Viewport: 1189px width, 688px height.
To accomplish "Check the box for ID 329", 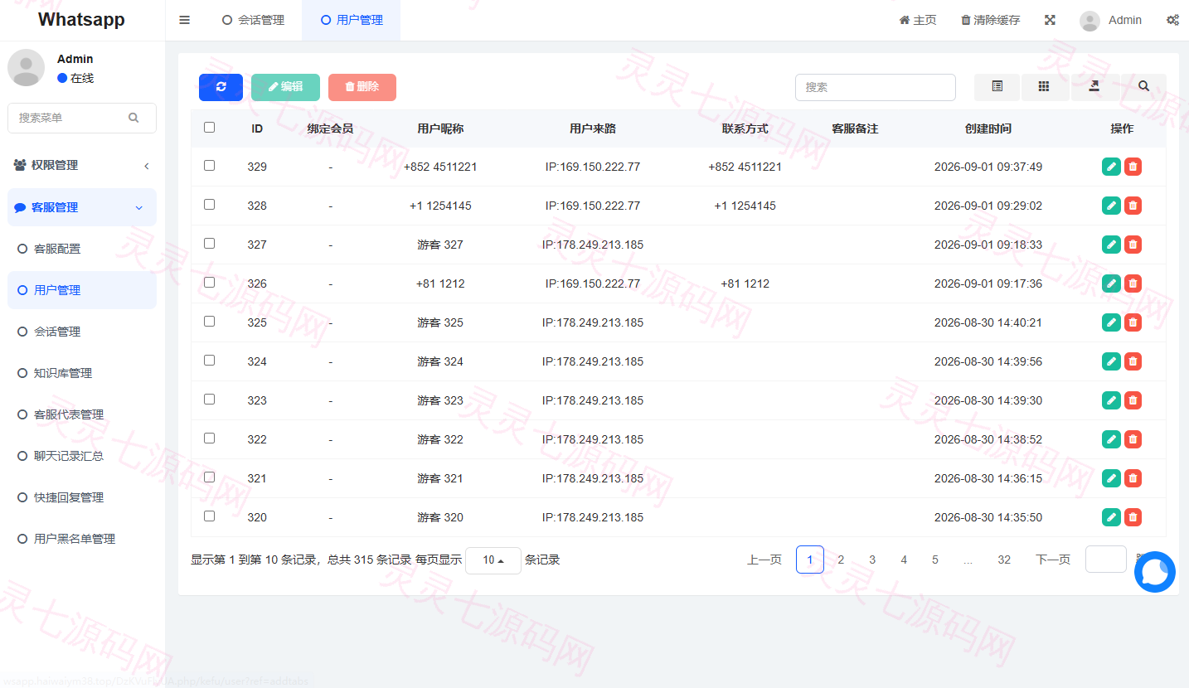I will [x=209, y=166].
